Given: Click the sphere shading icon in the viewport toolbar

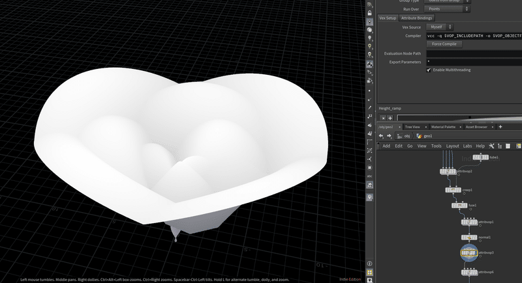Looking at the screenshot, I should [369, 30].
